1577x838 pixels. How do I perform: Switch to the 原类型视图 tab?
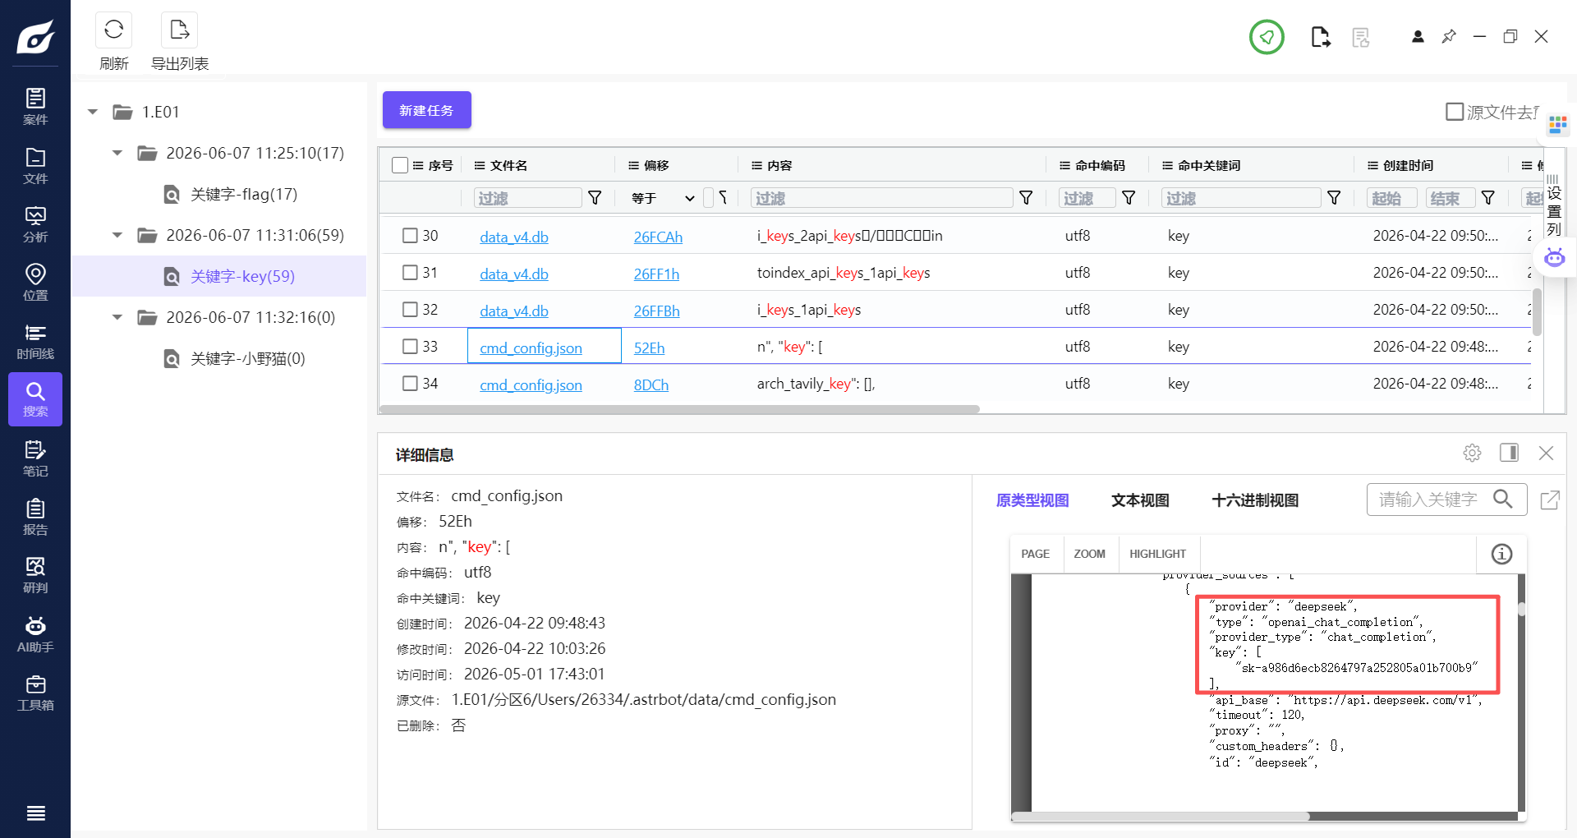[1032, 500]
